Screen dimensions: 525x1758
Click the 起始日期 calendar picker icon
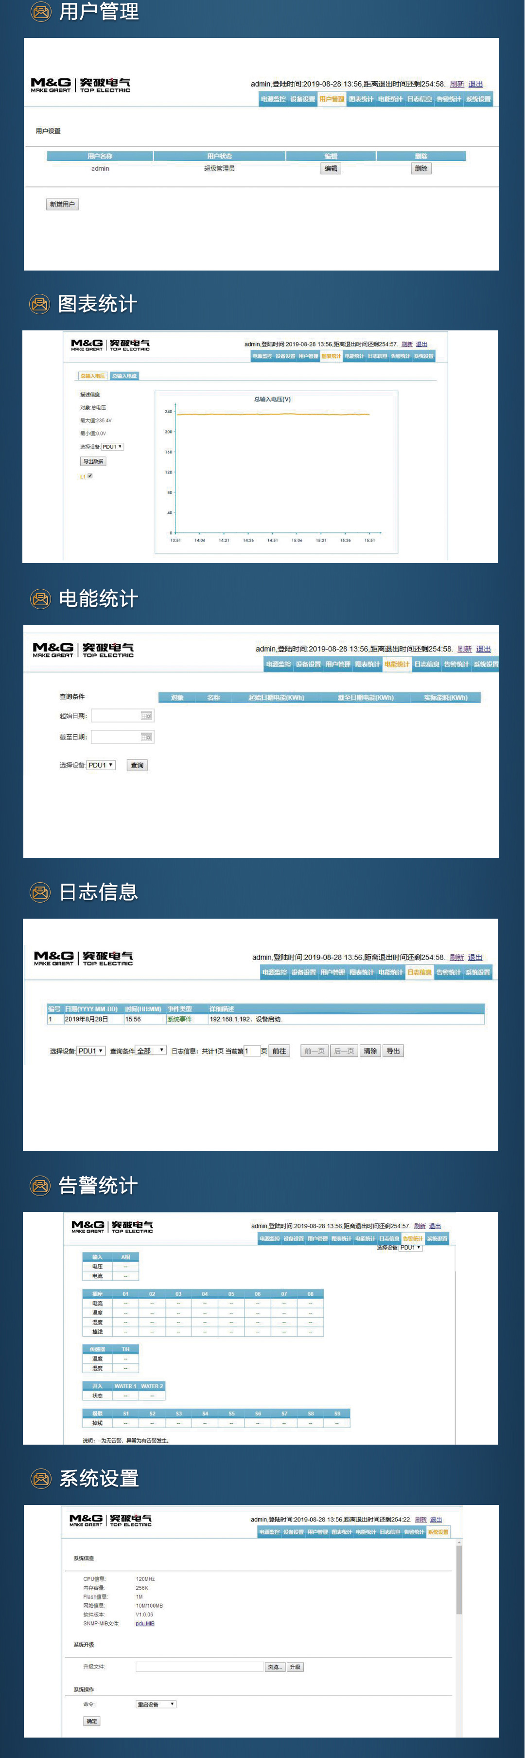[146, 715]
